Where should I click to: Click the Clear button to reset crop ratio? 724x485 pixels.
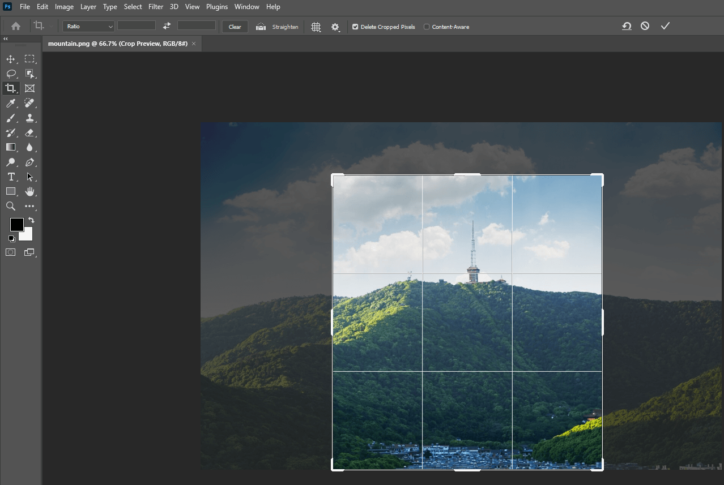point(235,26)
